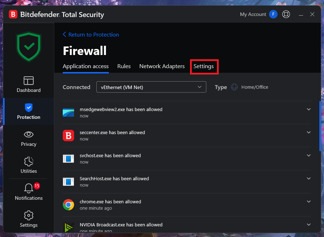Switch to the Network Adapters tab
The image size is (324, 237).
pyautogui.click(x=162, y=66)
